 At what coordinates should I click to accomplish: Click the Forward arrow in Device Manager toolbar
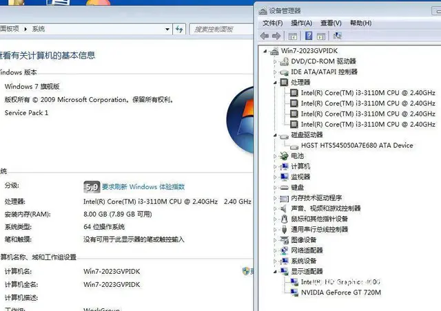pyautogui.click(x=276, y=36)
